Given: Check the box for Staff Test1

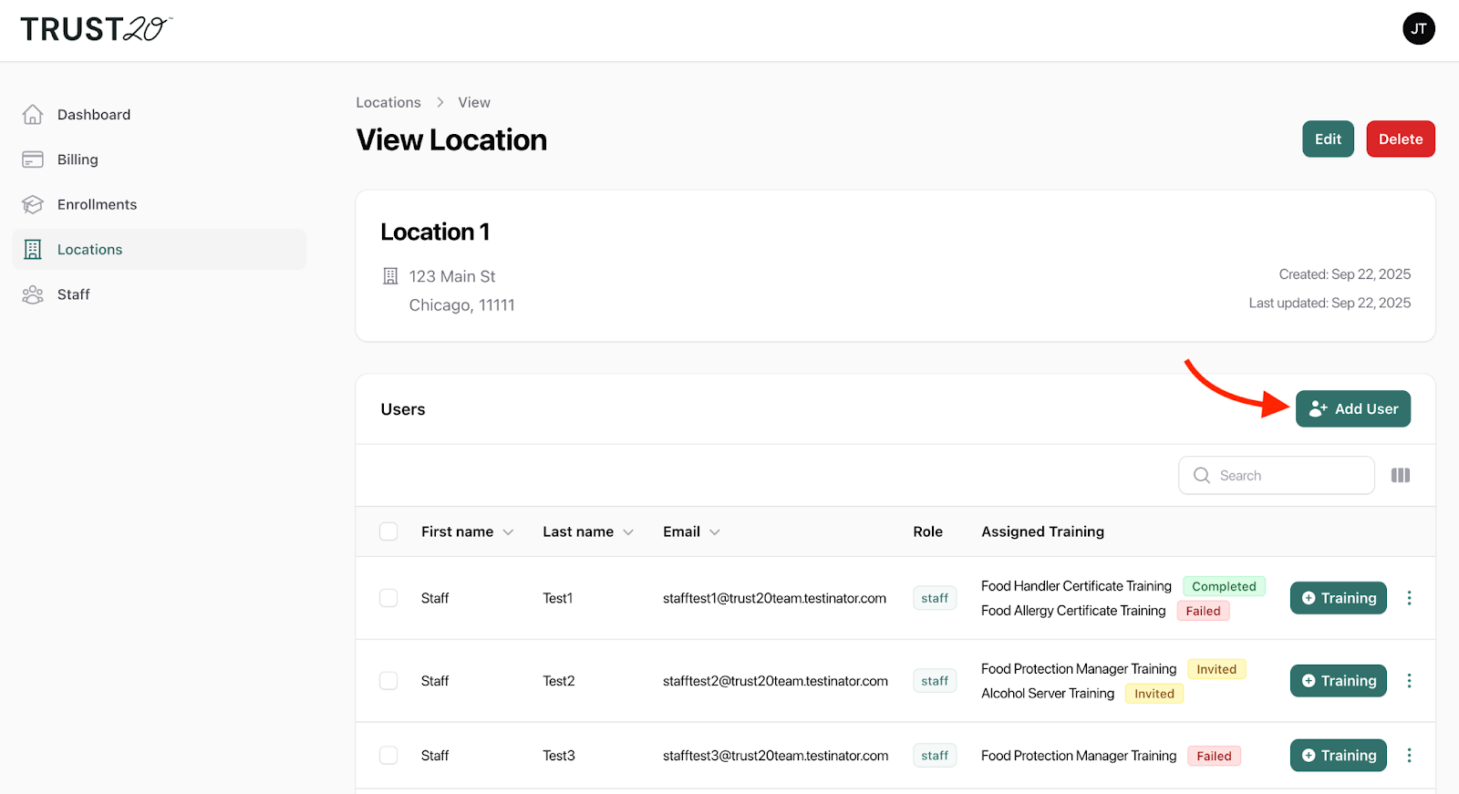Looking at the screenshot, I should tap(388, 598).
